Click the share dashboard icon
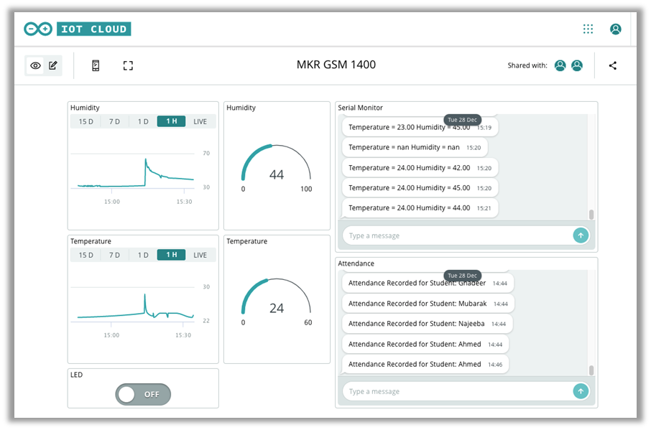Viewport: 651px width, 430px height. point(612,65)
